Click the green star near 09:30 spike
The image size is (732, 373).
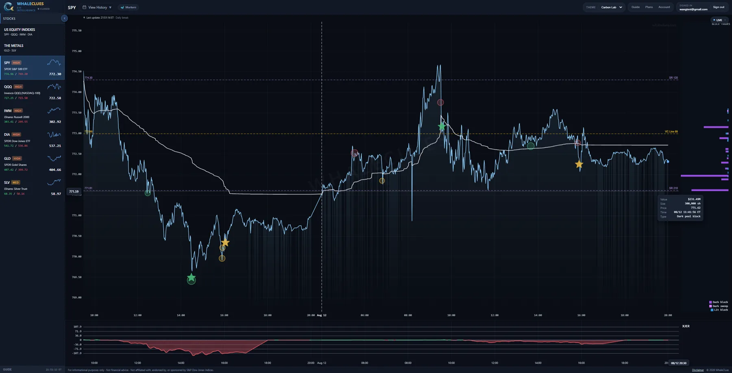442,127
